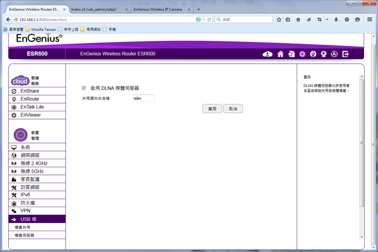Open the 手機 bookmark
Viewport: 378px width, 252px height.
(x=109, y=29)
